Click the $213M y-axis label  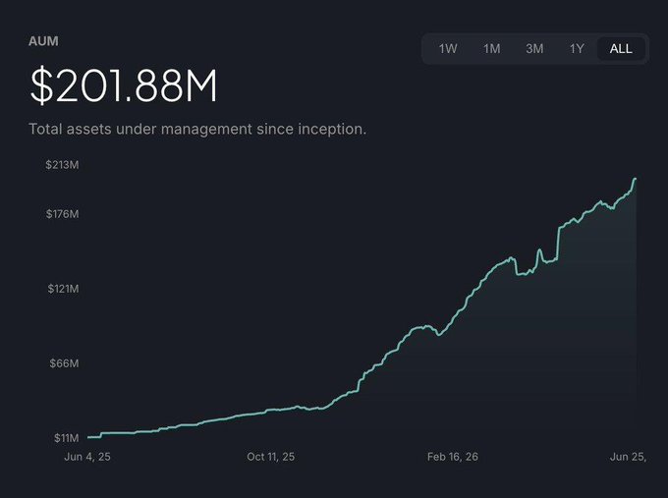coord(62,165)
